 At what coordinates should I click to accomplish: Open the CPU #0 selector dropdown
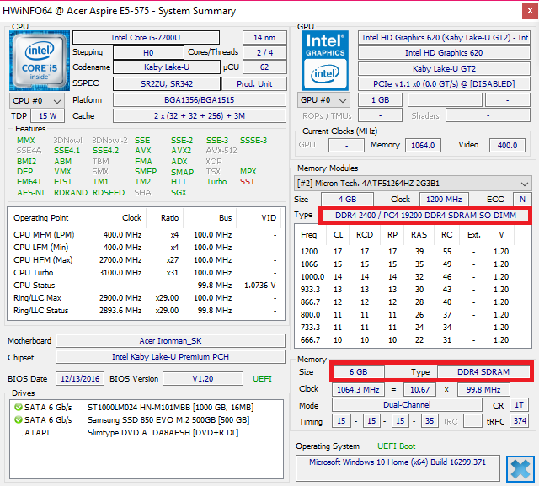(37, 101)
